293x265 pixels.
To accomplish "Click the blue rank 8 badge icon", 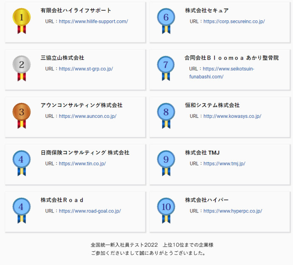I will point(166,116).
